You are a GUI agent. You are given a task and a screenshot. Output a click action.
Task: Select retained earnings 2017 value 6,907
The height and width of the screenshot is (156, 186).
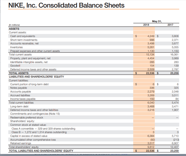175,143
